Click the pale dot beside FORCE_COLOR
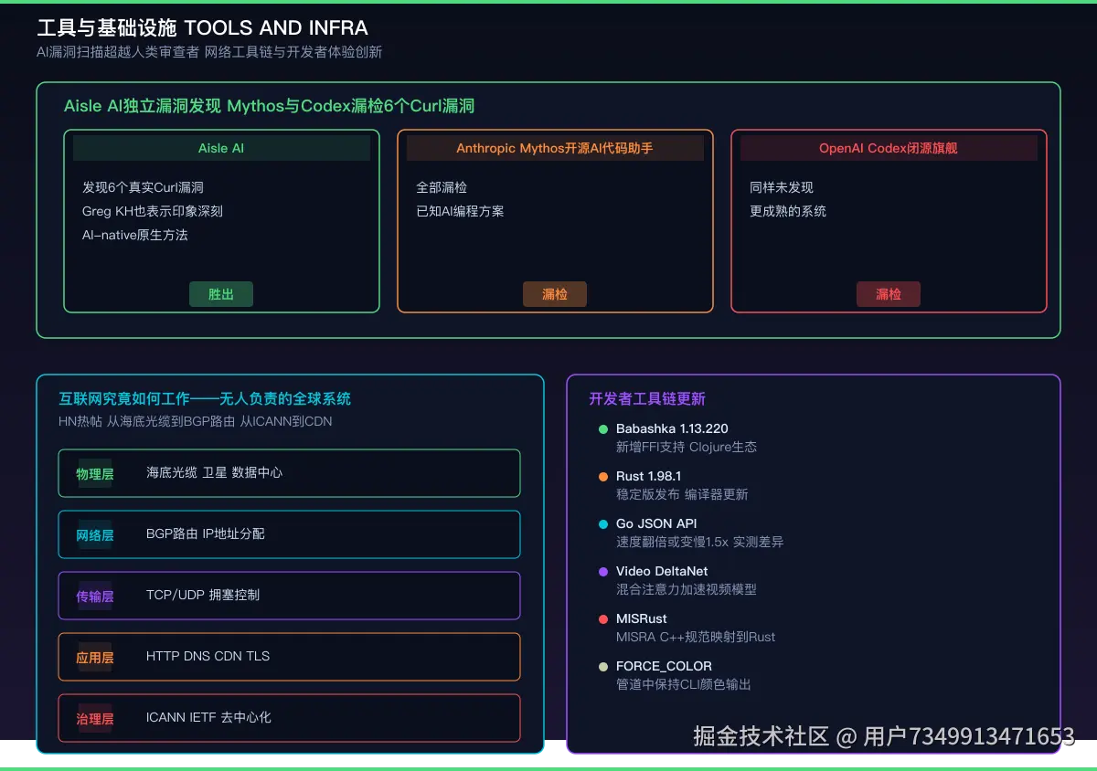Screen dimensions: 1097x771 pos(603,667)
